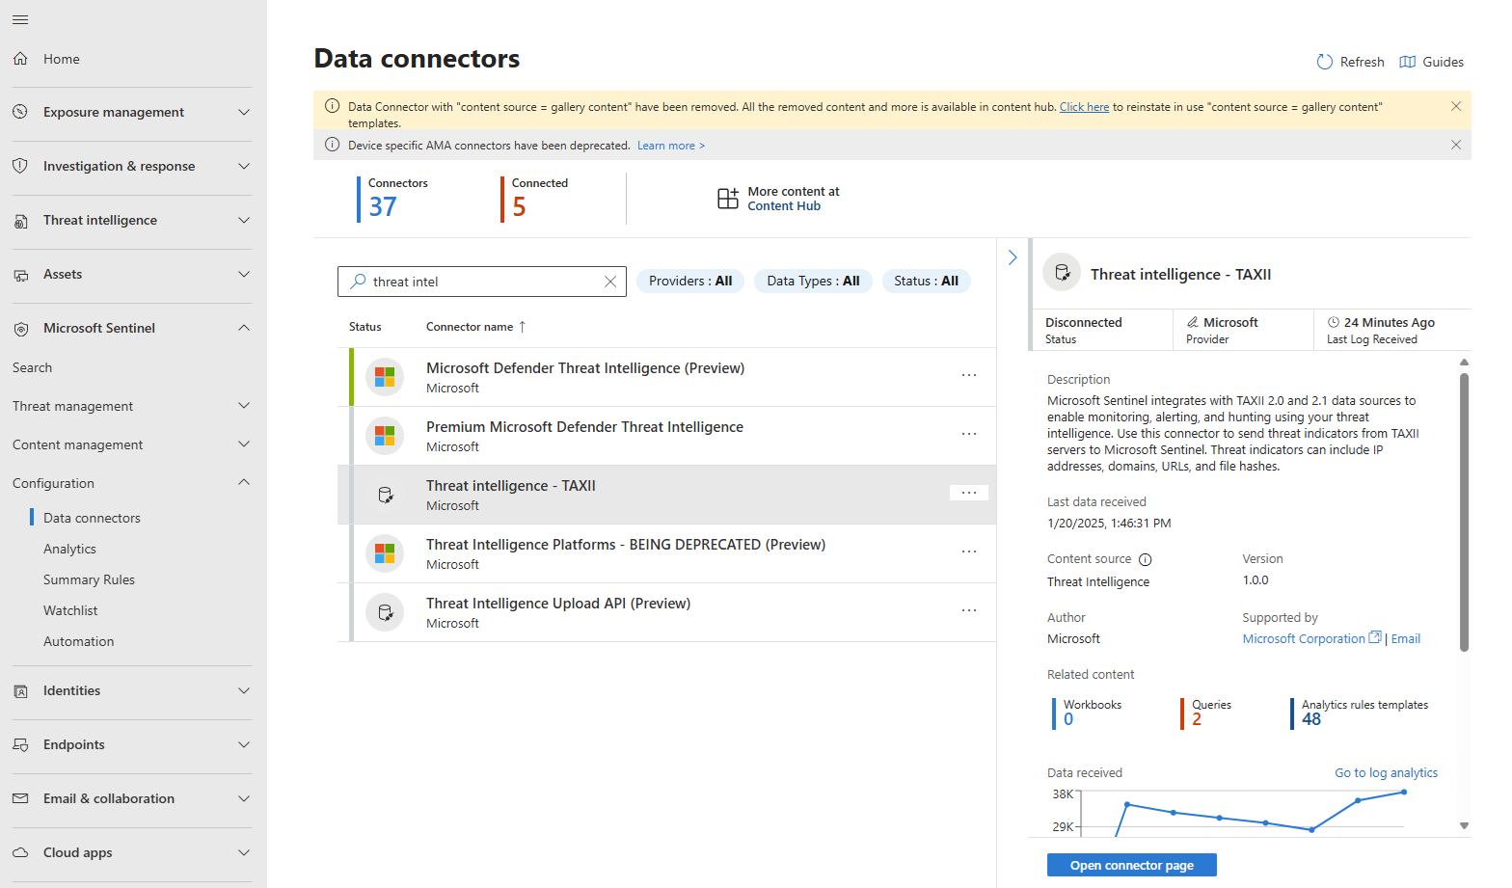Click Content source info icon
The width and height of the screenshot is (1512, 888).
pos(1146,559)
